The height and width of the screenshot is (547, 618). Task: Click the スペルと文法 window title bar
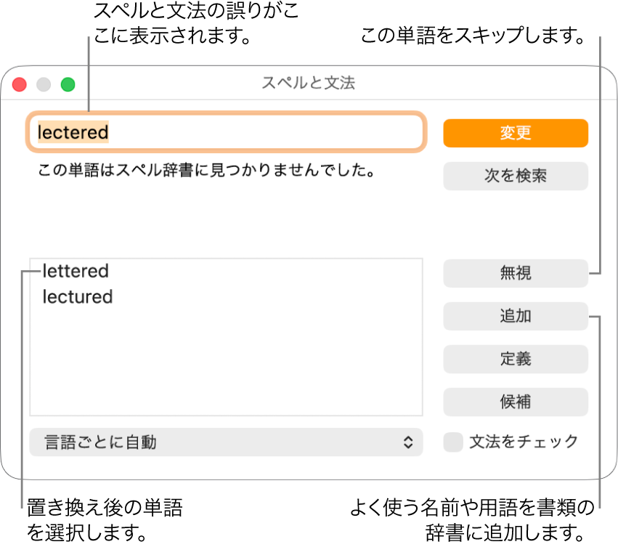point(309,84)
